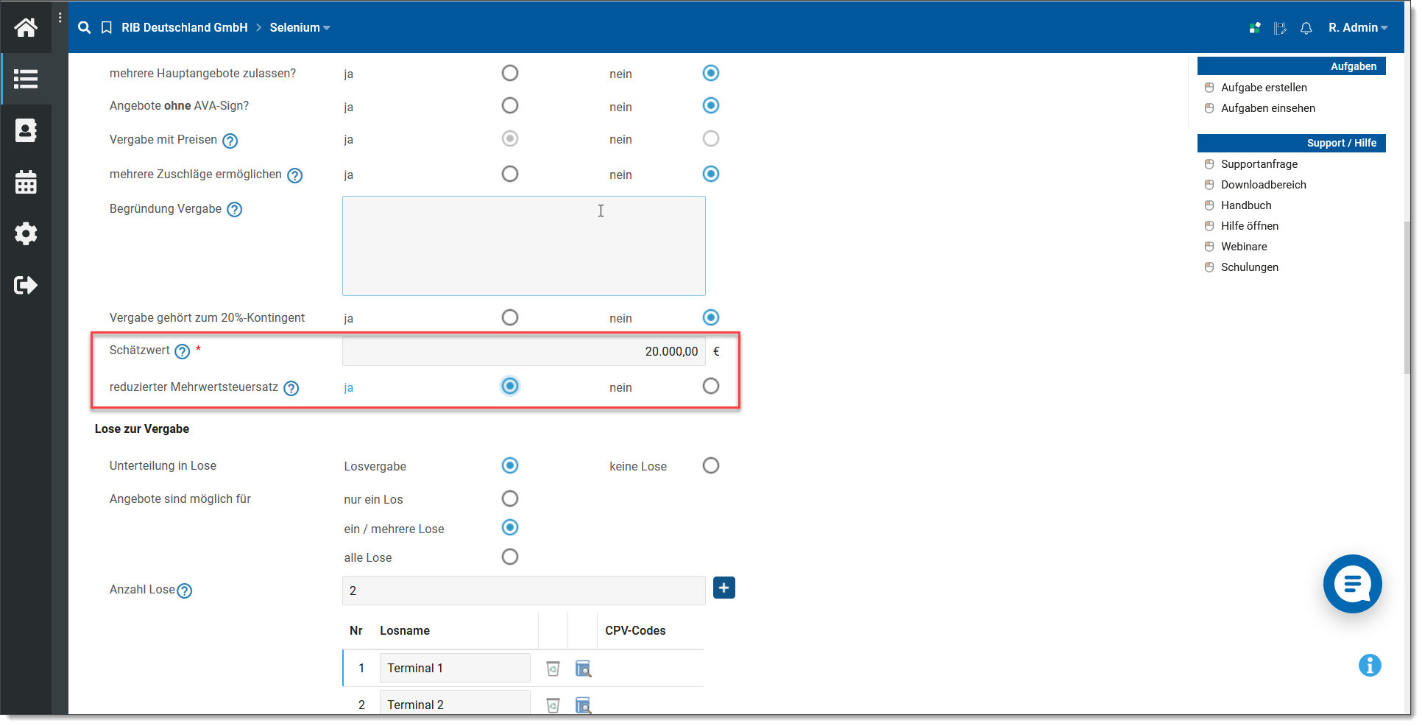Click into Begründung Vergabe text area
Screen dimensions: 1422x726
pos(524,246)
